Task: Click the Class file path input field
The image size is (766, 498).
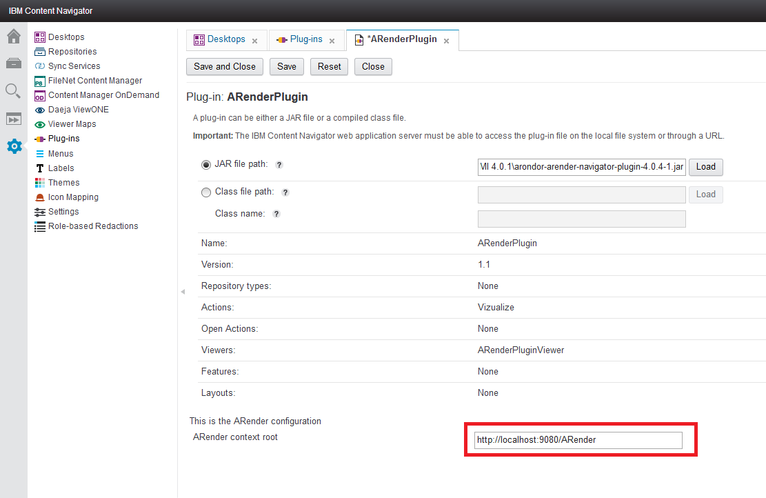Action: click(x=582, y=195)
